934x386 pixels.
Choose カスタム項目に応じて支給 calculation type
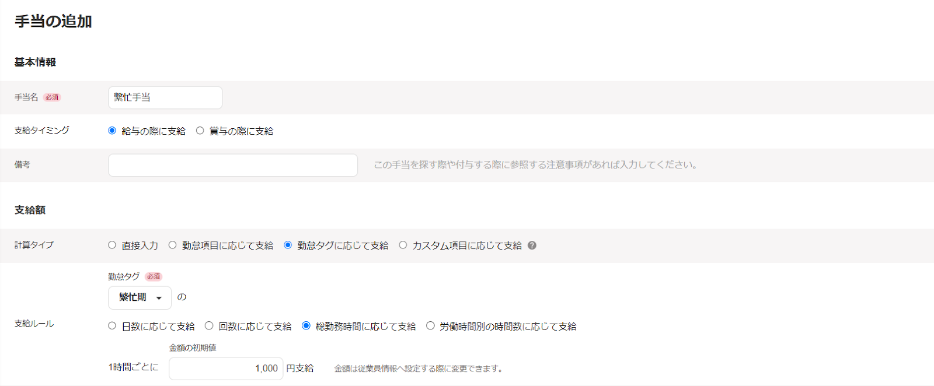pyautogui.click(x=403, y=245)
